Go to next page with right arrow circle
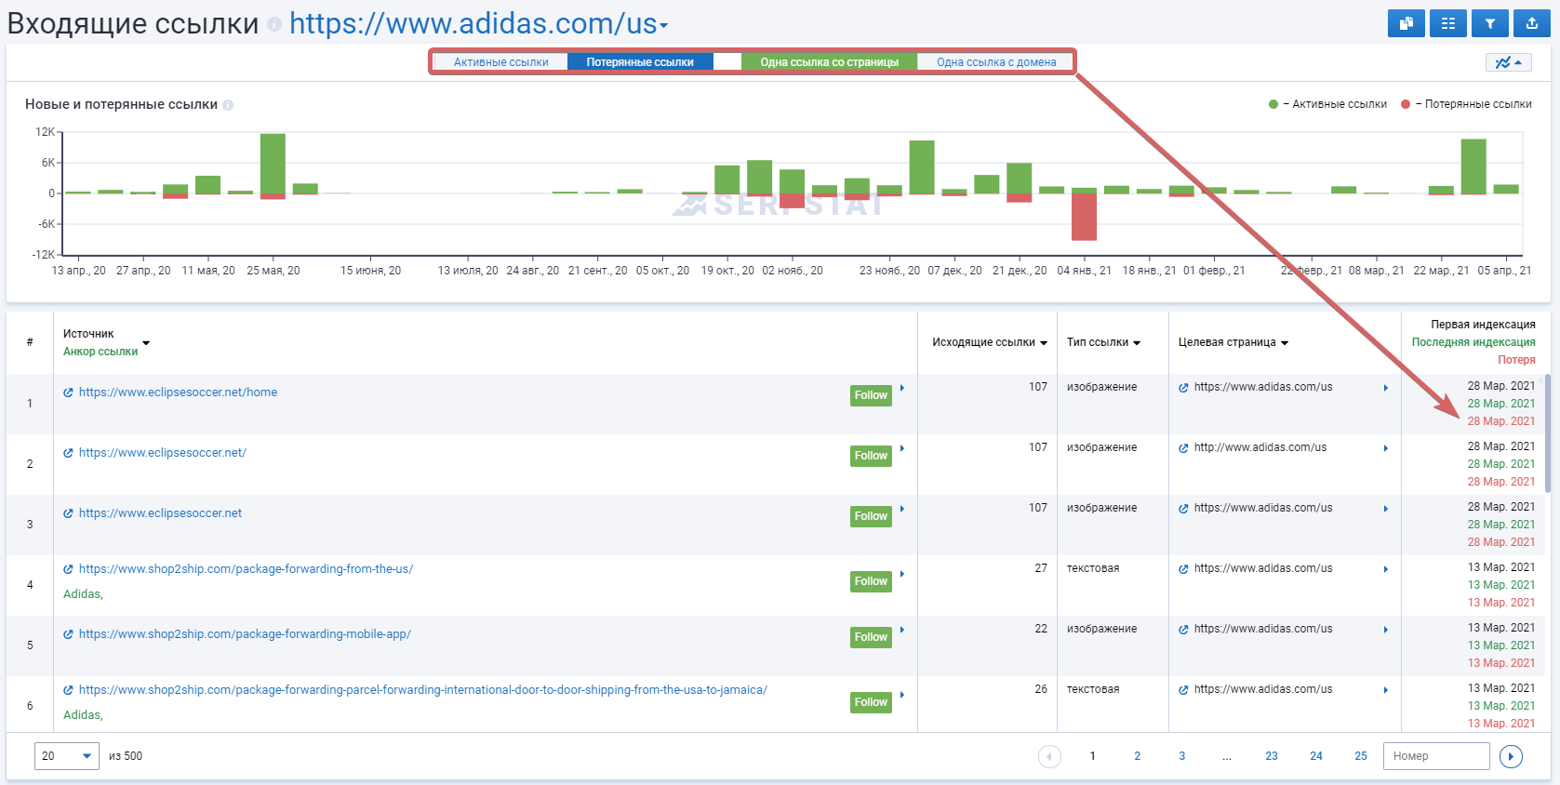The image size is (1560, 785). coord(1512,757)
